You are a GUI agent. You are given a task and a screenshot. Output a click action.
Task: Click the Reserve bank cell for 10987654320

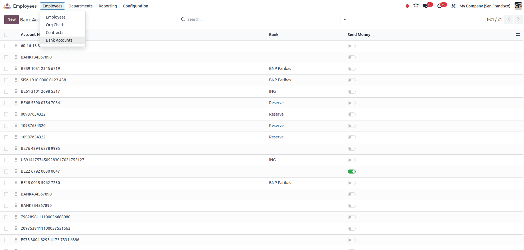[x=276, y=126]
